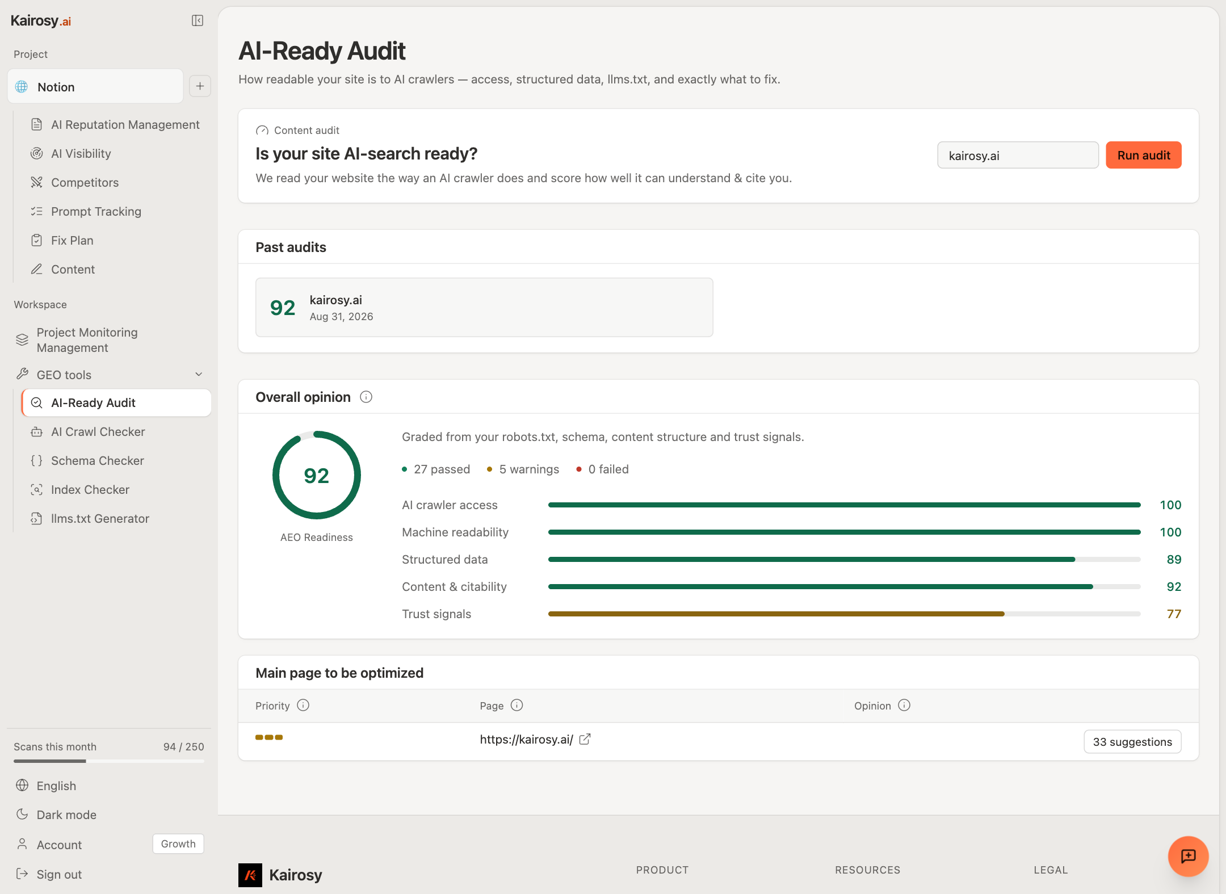Collapse the sidebar panel icon

198,20
